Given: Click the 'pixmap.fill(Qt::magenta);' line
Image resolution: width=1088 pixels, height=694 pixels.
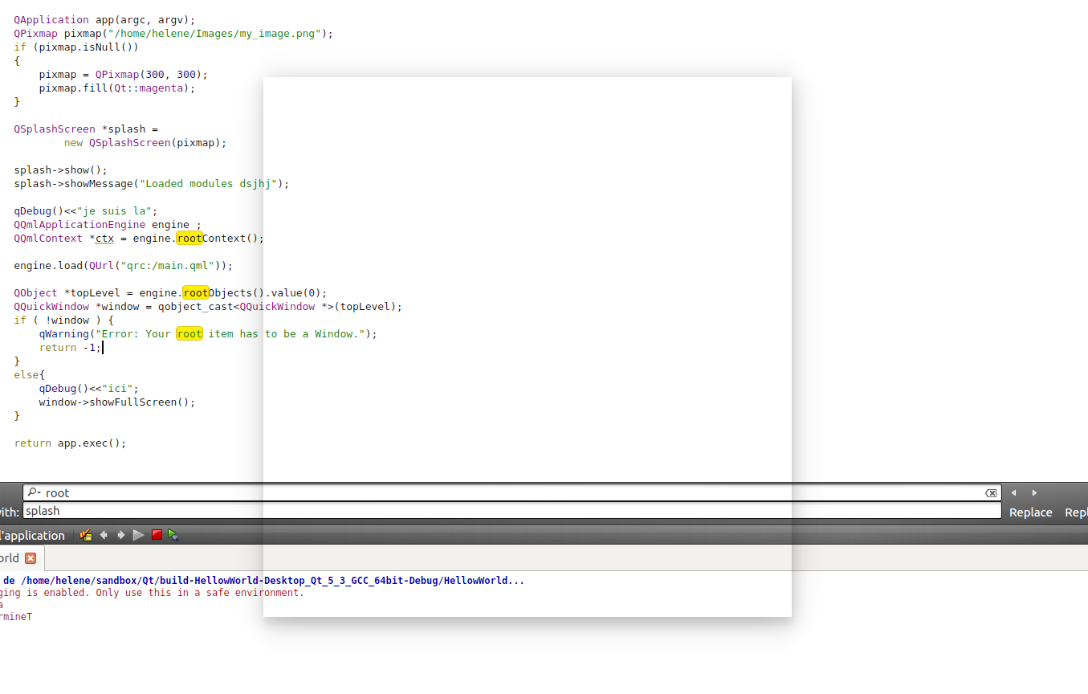Looking at the screenshot, I should [117, 88].
